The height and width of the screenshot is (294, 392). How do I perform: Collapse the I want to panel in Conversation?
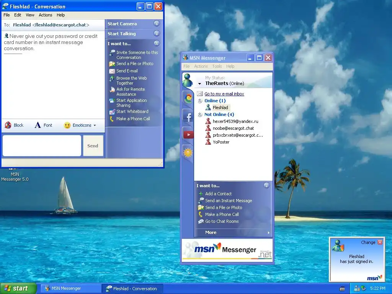(x=157, y=43)
